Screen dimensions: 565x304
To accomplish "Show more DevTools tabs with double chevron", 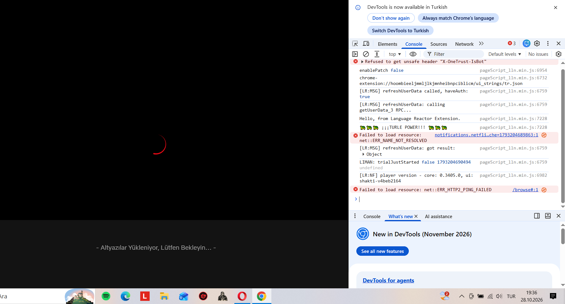I will point(481,44).
